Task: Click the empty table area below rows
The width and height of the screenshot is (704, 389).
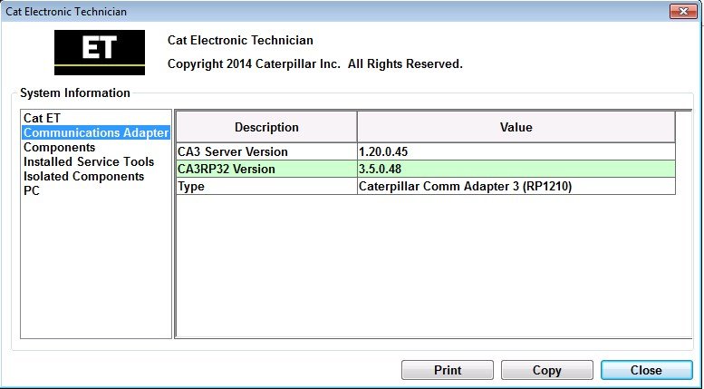Action: coord(434,265)
